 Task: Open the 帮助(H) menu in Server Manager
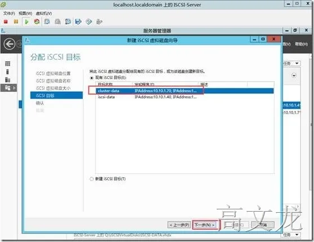[301, 44]
